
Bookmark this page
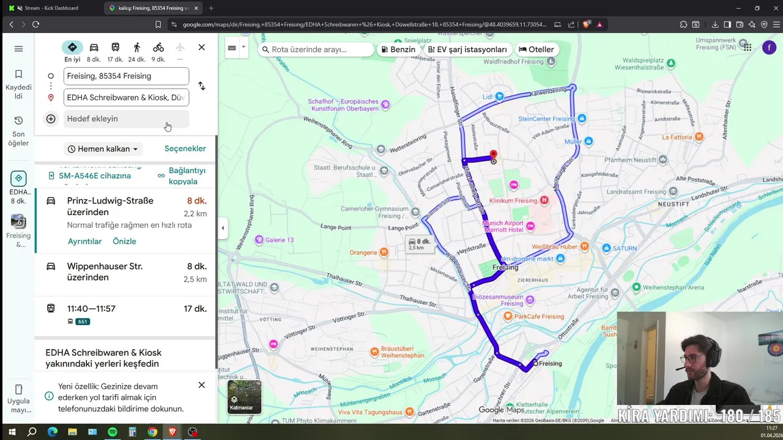click(158, 24)
